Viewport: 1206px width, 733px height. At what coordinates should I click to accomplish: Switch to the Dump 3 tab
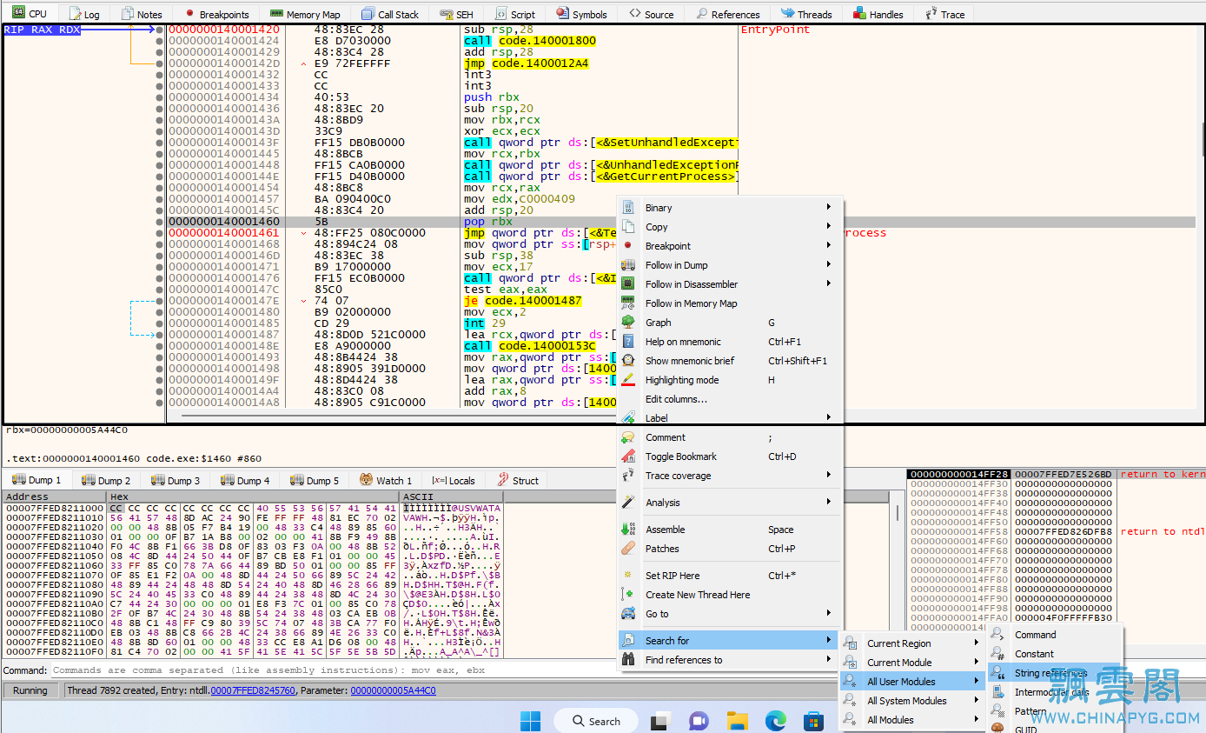(x=175, y=480)
